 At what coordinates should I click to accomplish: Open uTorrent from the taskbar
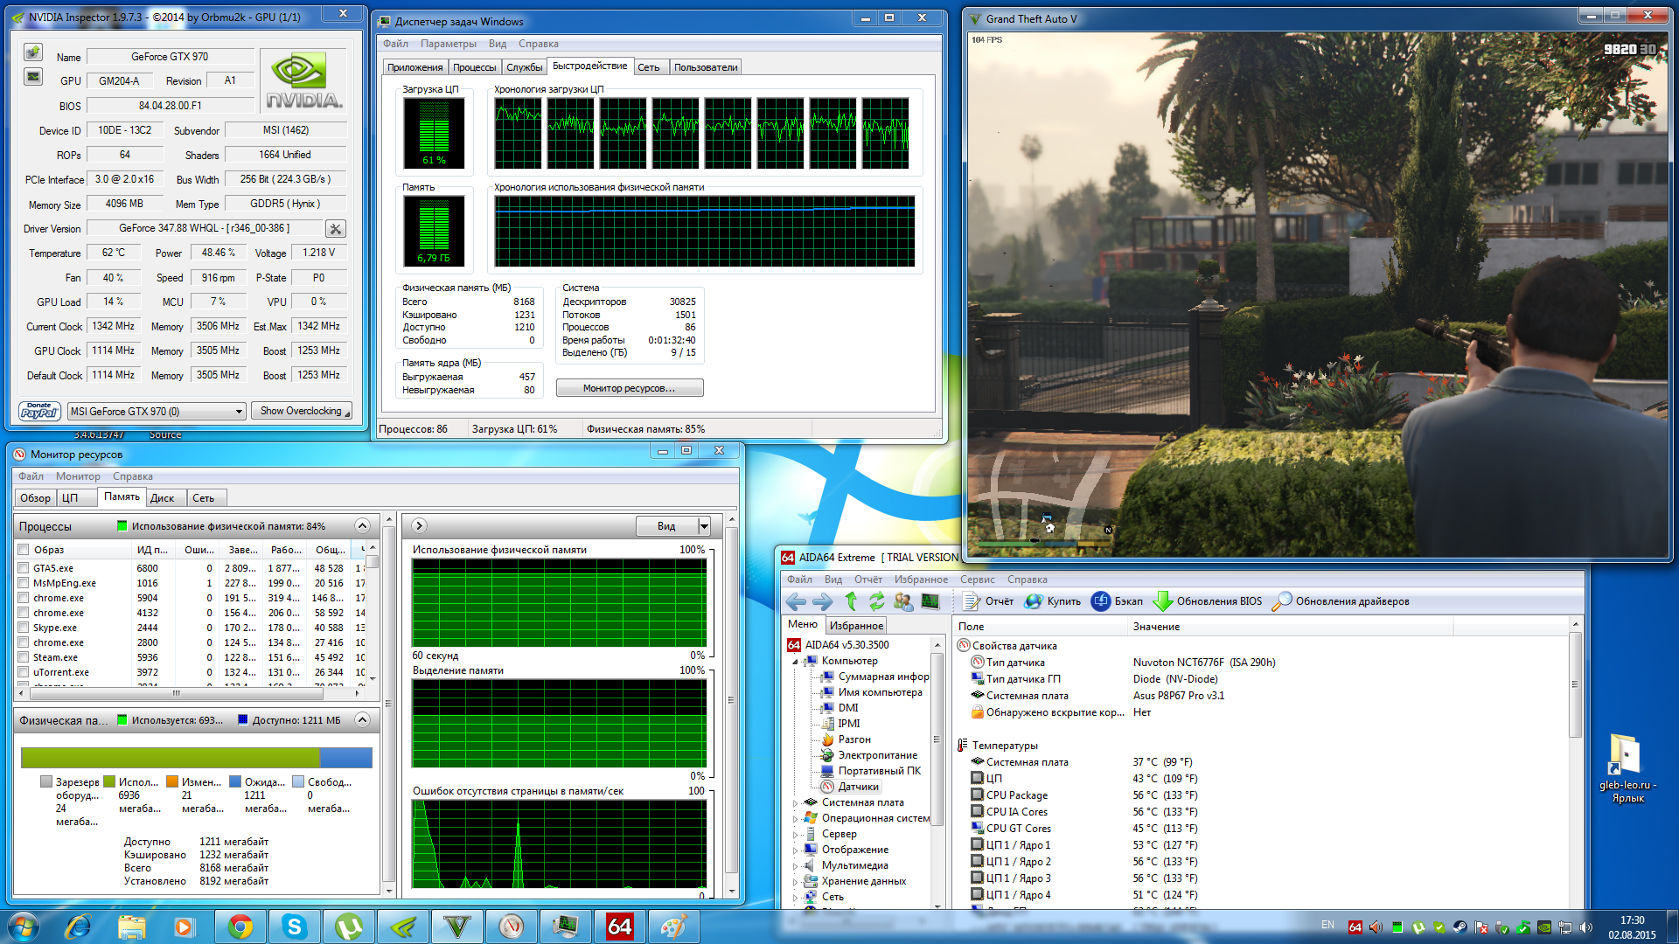click(349, 927)
